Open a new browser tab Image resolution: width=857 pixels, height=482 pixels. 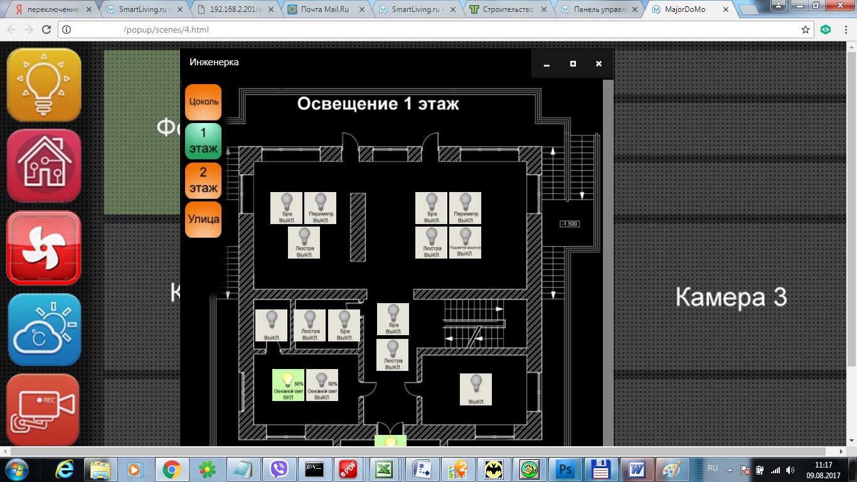(748, 10)
